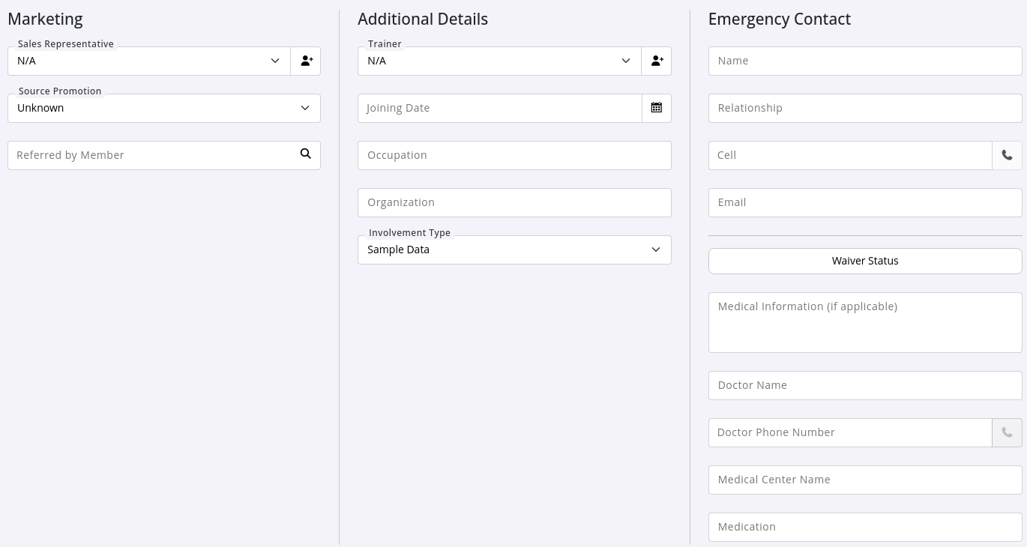The height and width of the screenshot is (547, 1027).
Task: Click add-person icon beside Sales Representative
Action: (x=306, y=61)
